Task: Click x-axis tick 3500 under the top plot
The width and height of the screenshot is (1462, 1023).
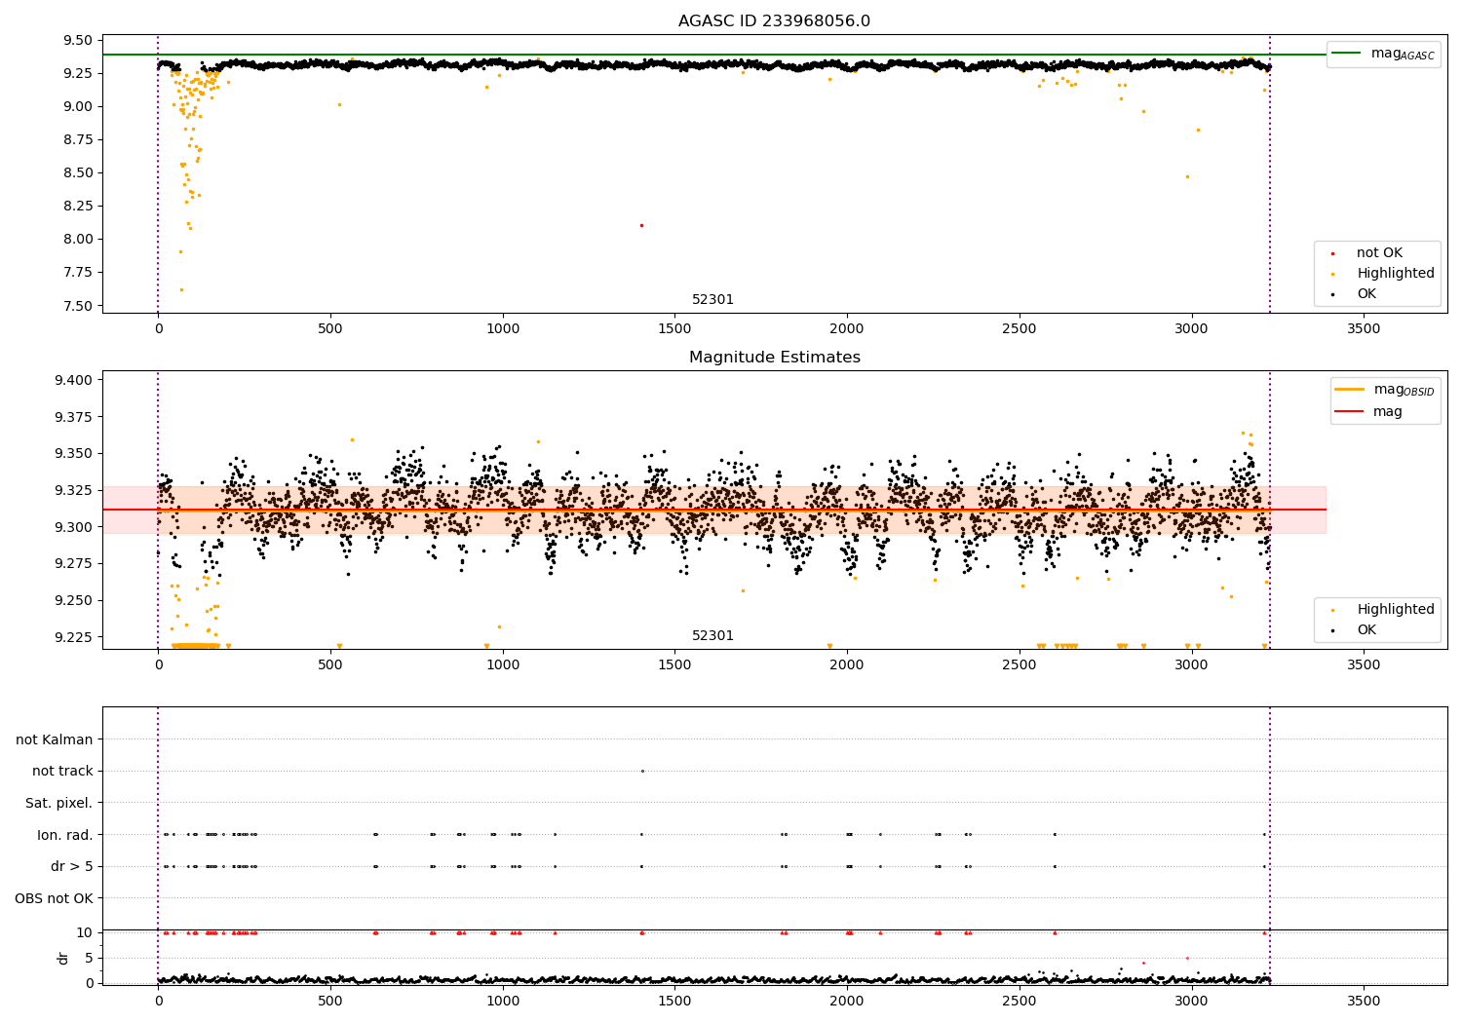Action: tap(1364, 329)
